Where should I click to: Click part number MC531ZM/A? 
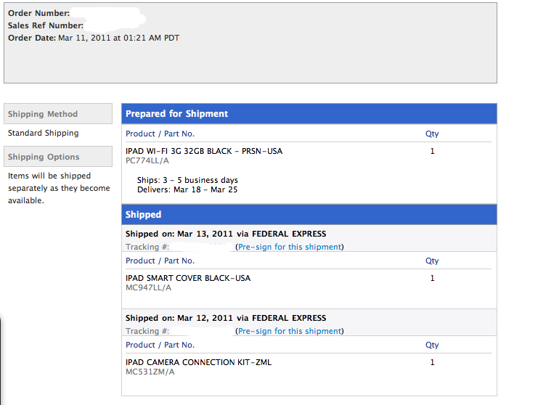(150, 372)
